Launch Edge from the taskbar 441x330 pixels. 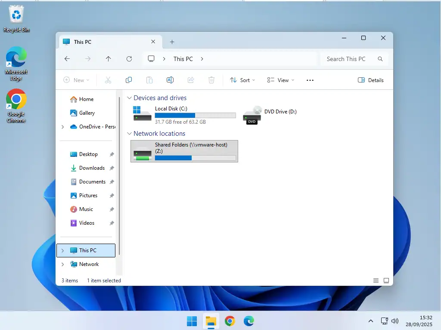tap(248, 321)
